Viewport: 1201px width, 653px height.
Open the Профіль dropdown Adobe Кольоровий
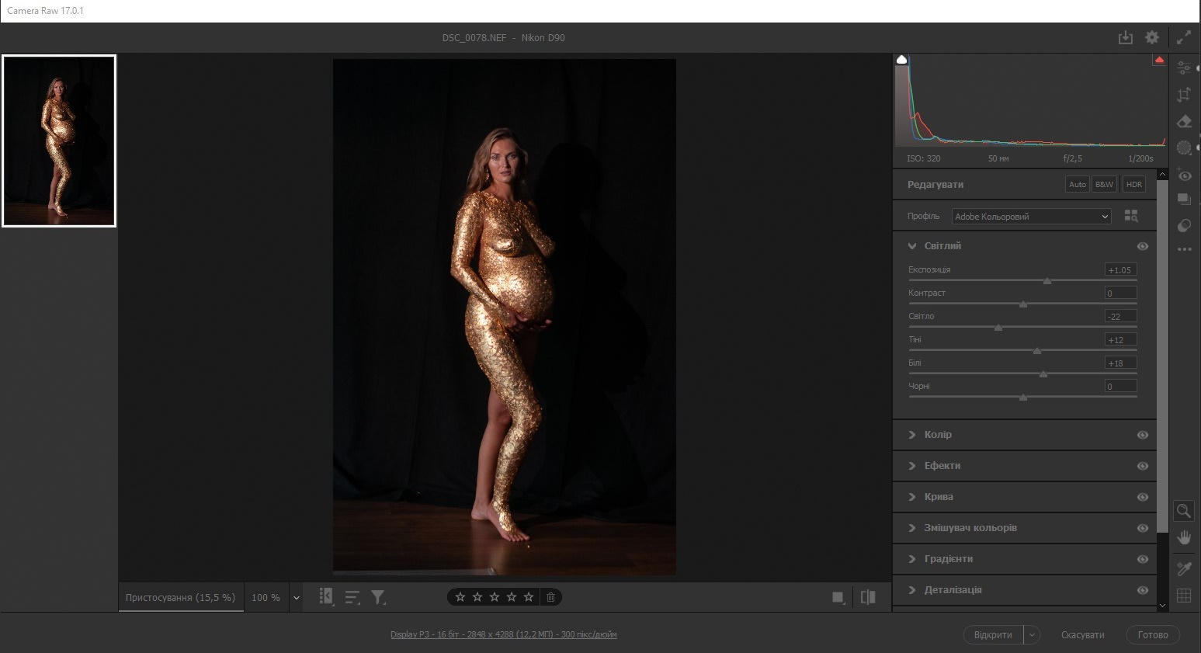coord(1032,217)
